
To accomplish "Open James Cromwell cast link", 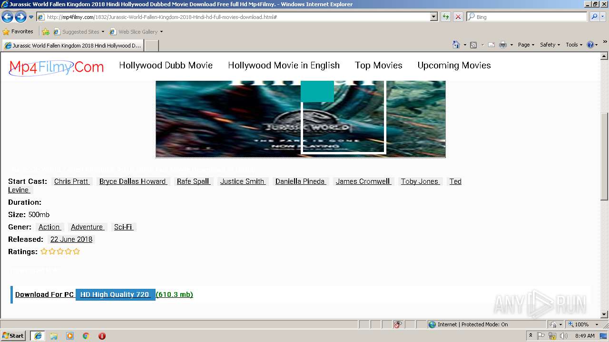I will [x=363, y=181].
